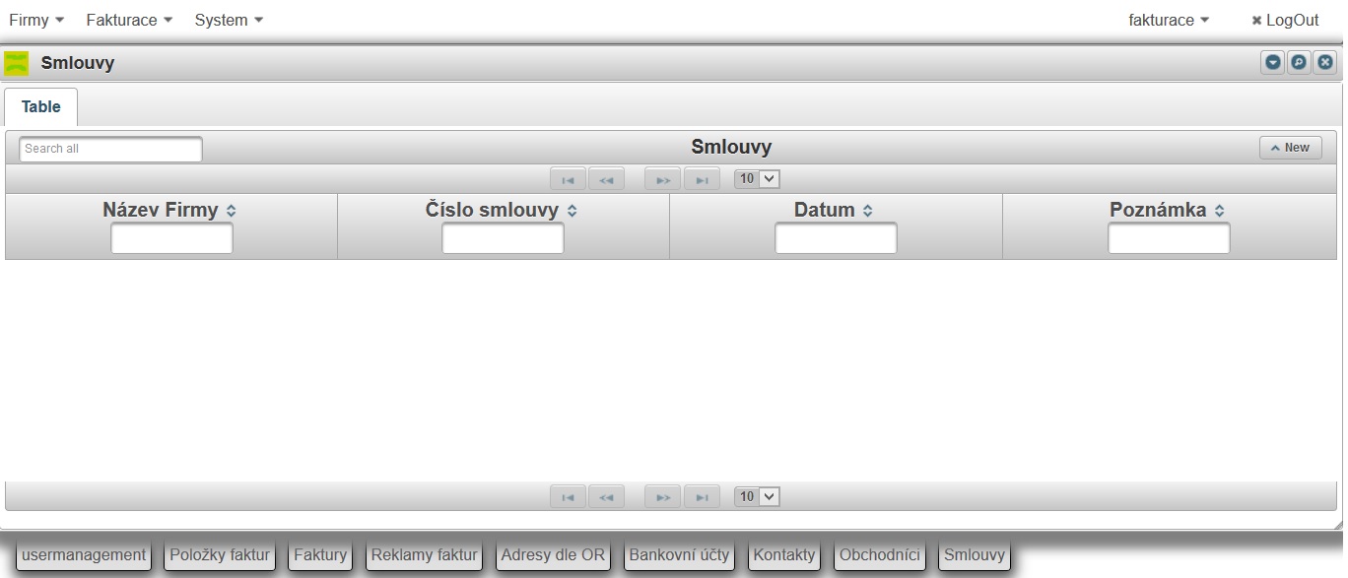Go to previous page in bottom paginator

[606, 497]
